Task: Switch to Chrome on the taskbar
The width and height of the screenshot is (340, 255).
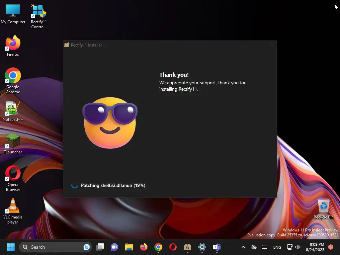Action: (158, 247)
